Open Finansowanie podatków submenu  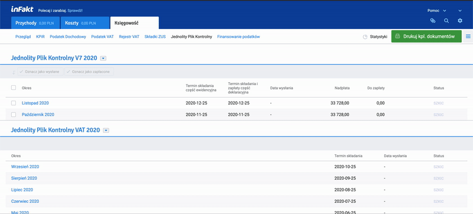(238, 37)
